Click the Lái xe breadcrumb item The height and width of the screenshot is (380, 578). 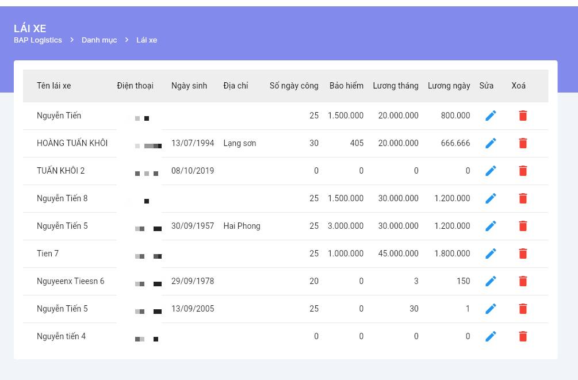pos(147,40)
